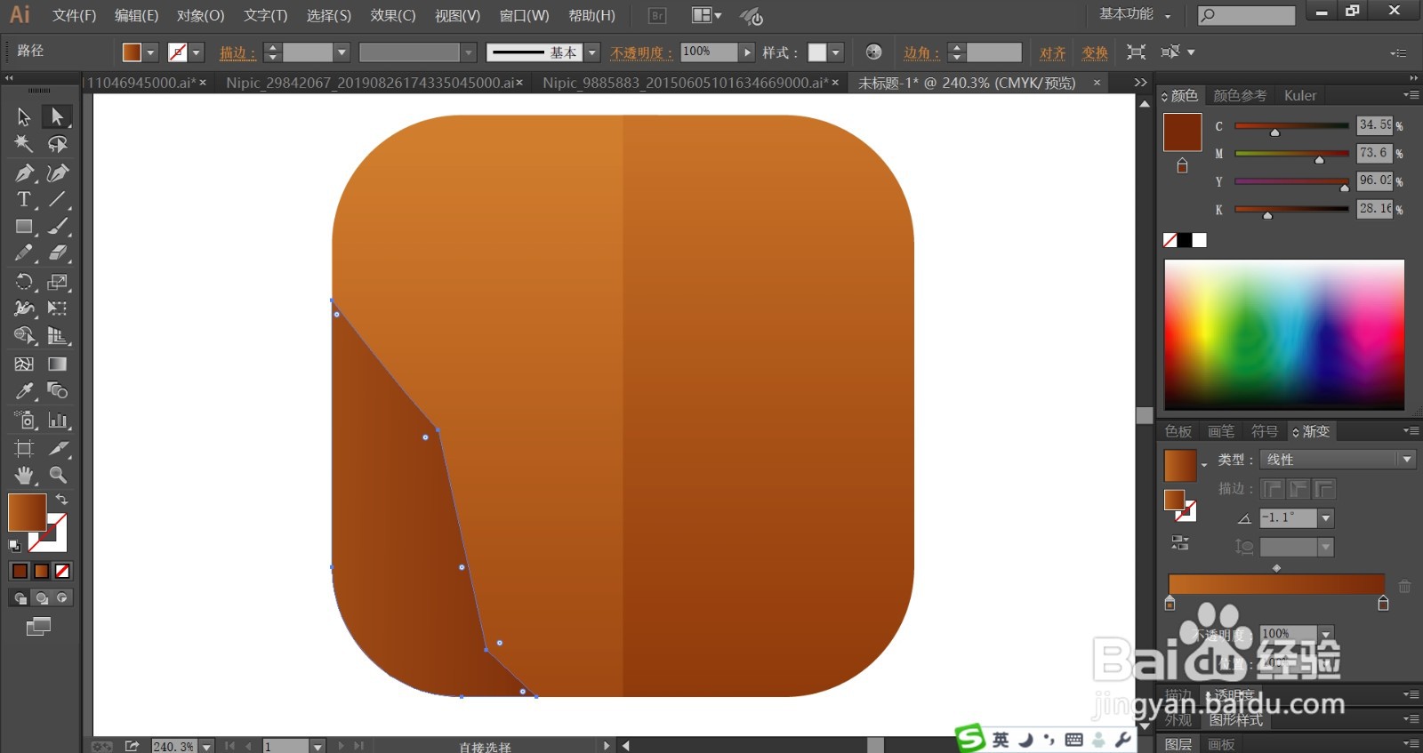Click the Recolor Artwork icon
The width and height of the screenshot is (1423, 753).
tap(873, 52)
